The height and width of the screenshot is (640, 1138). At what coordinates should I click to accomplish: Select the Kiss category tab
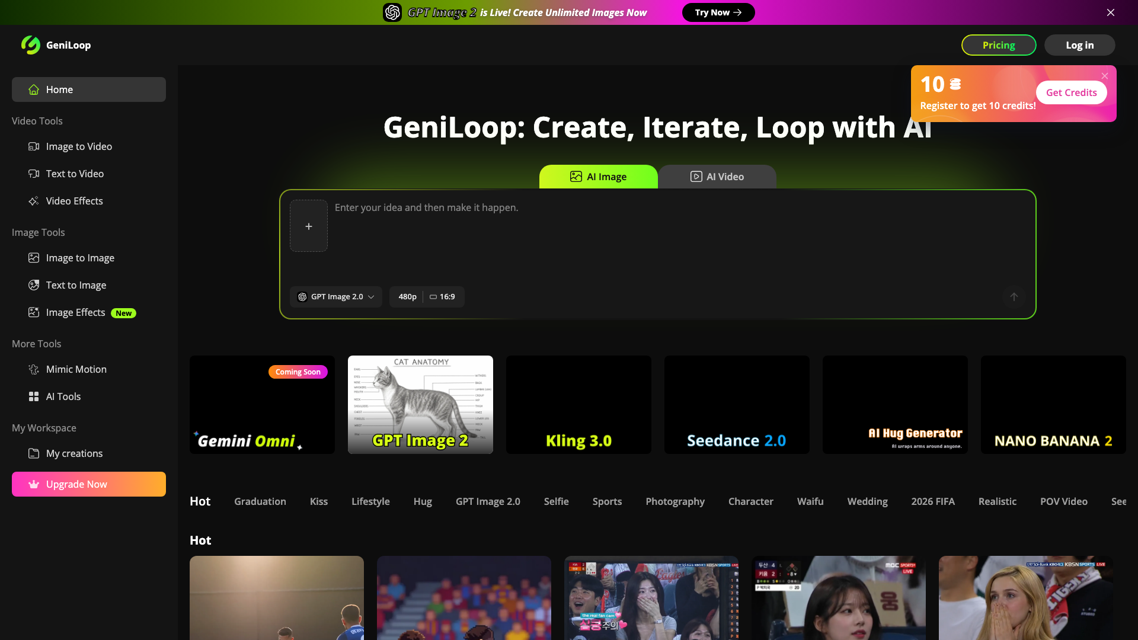click(319, 501)
